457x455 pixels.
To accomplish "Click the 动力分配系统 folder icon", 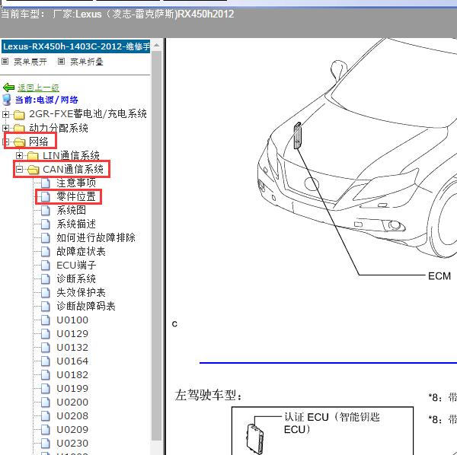I will 19,128.
